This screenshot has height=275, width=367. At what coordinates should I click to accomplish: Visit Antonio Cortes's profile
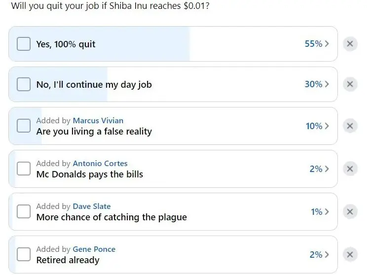tap(100, 163)
